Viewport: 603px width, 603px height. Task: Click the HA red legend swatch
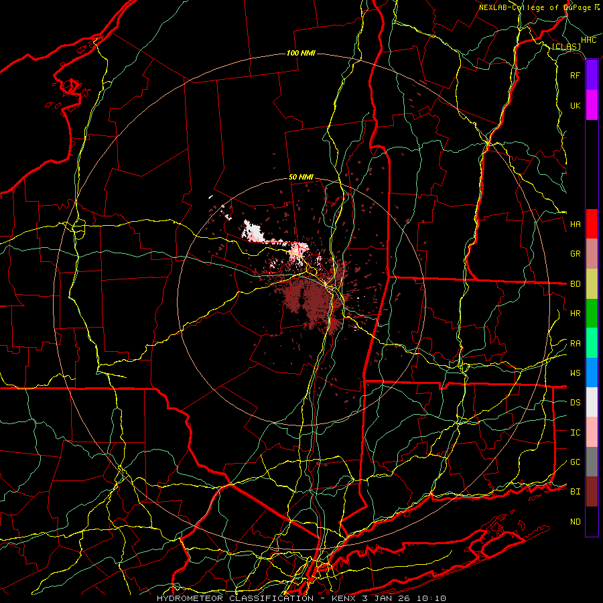592,224
